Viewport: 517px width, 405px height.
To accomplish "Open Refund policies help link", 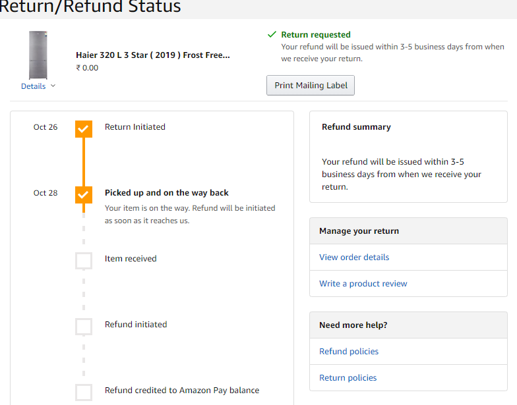I will click(x=348, y=352).
